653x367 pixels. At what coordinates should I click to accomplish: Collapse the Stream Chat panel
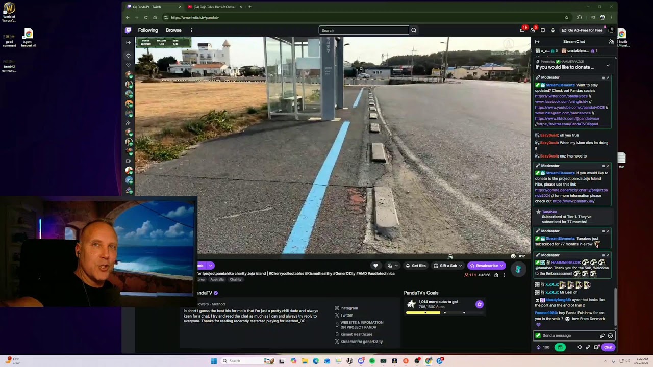point(537,42)
